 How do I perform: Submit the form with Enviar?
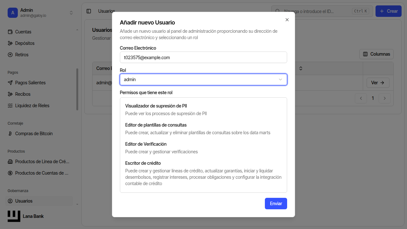[276, 204]
